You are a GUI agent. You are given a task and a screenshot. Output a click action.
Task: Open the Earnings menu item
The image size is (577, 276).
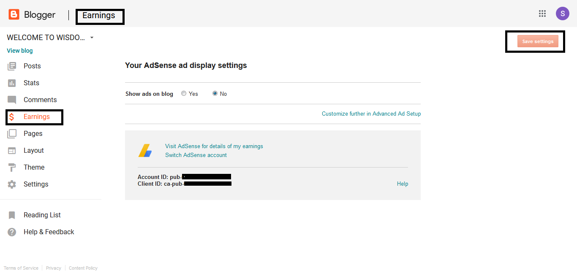coord(36,117)
